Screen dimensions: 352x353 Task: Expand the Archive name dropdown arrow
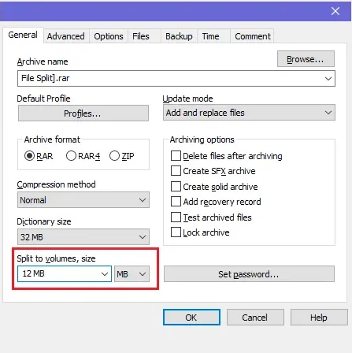click(328, 79)
